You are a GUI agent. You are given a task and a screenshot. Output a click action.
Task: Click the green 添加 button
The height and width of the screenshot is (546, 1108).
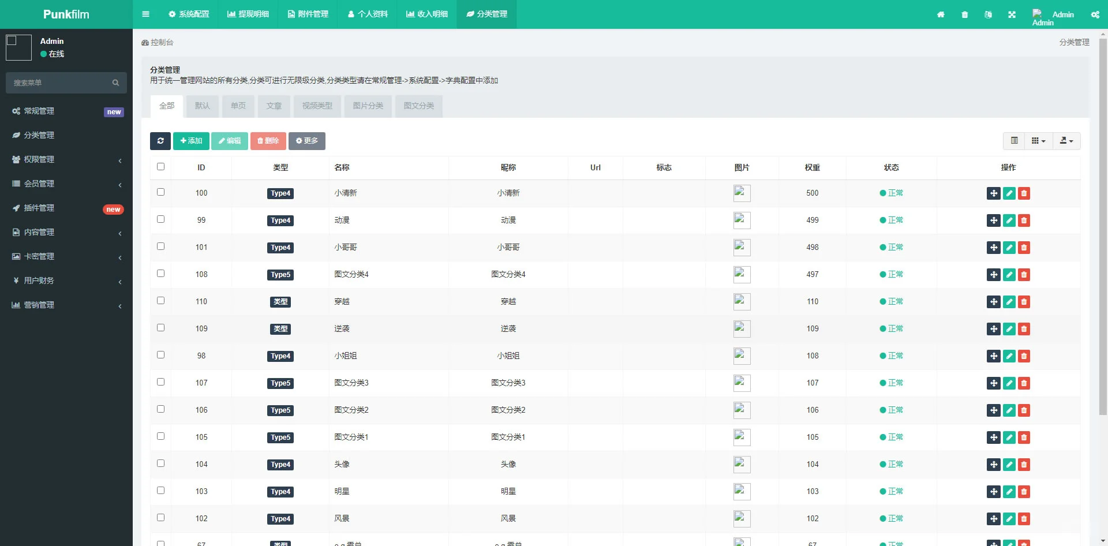click(191, 141)
